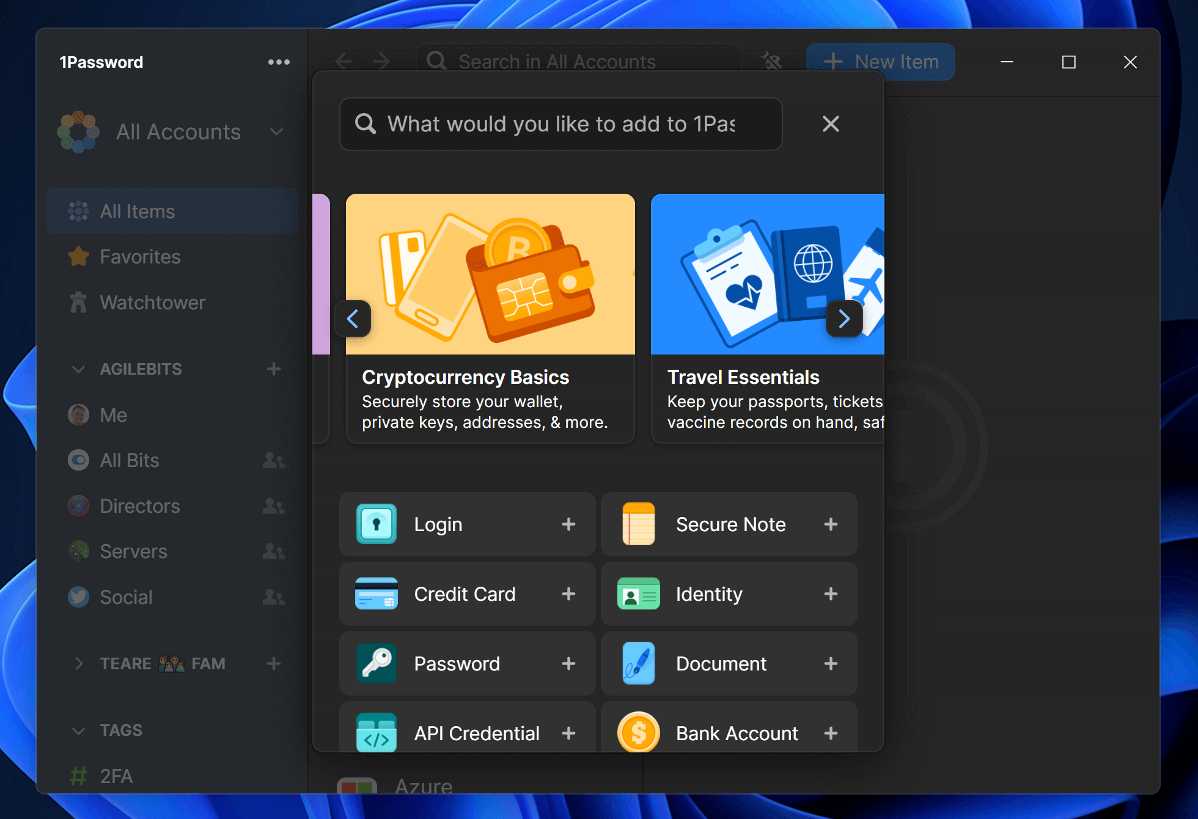Expand the All Accounts dropdown chevron
The width and height of the screenshot is (1198, 819).
(x=277, y=132)
